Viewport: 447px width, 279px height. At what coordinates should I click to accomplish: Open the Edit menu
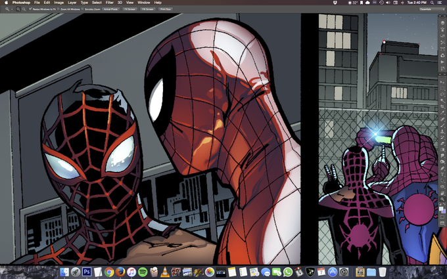[x=47, y=3]
